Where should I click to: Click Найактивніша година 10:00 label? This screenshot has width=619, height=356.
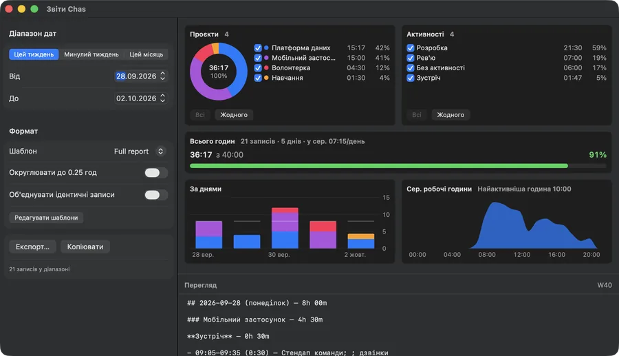(524, 189)
